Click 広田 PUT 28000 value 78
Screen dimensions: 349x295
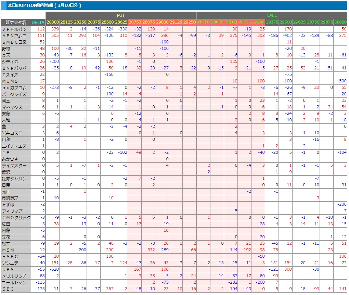[x=56, y=224]
